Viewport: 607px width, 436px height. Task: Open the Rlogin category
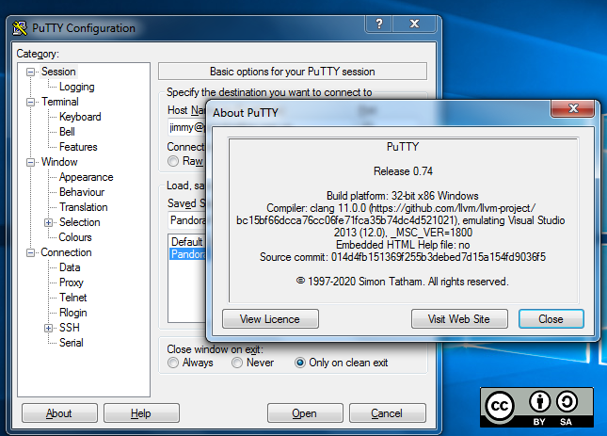[72, 313]
